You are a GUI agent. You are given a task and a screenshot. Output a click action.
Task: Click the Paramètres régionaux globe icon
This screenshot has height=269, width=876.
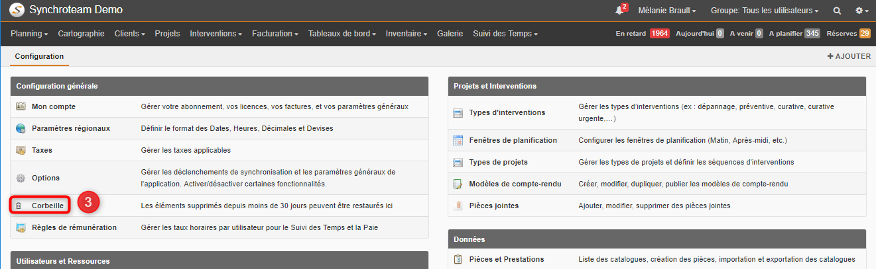point(21,128)
